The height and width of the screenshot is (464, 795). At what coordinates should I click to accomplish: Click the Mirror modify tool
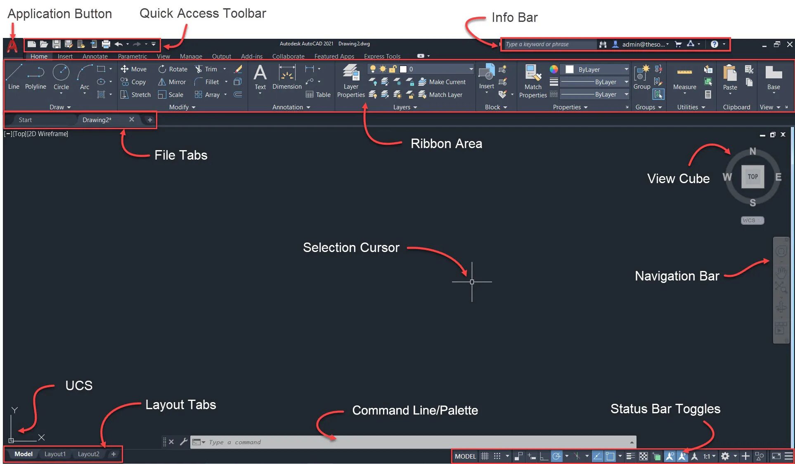point(172,82)
